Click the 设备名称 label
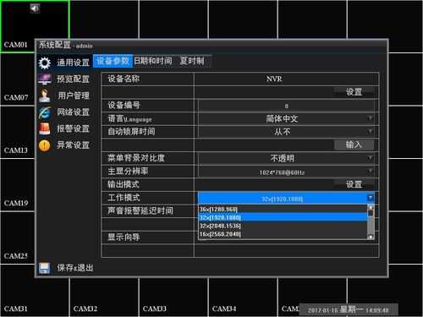Screen dimensions: 423x317 [124, 79]
